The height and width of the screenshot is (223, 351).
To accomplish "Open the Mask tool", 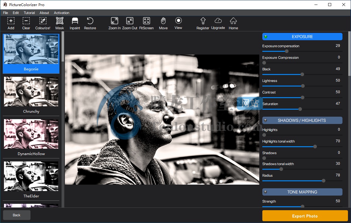I will tap(59, 23).
